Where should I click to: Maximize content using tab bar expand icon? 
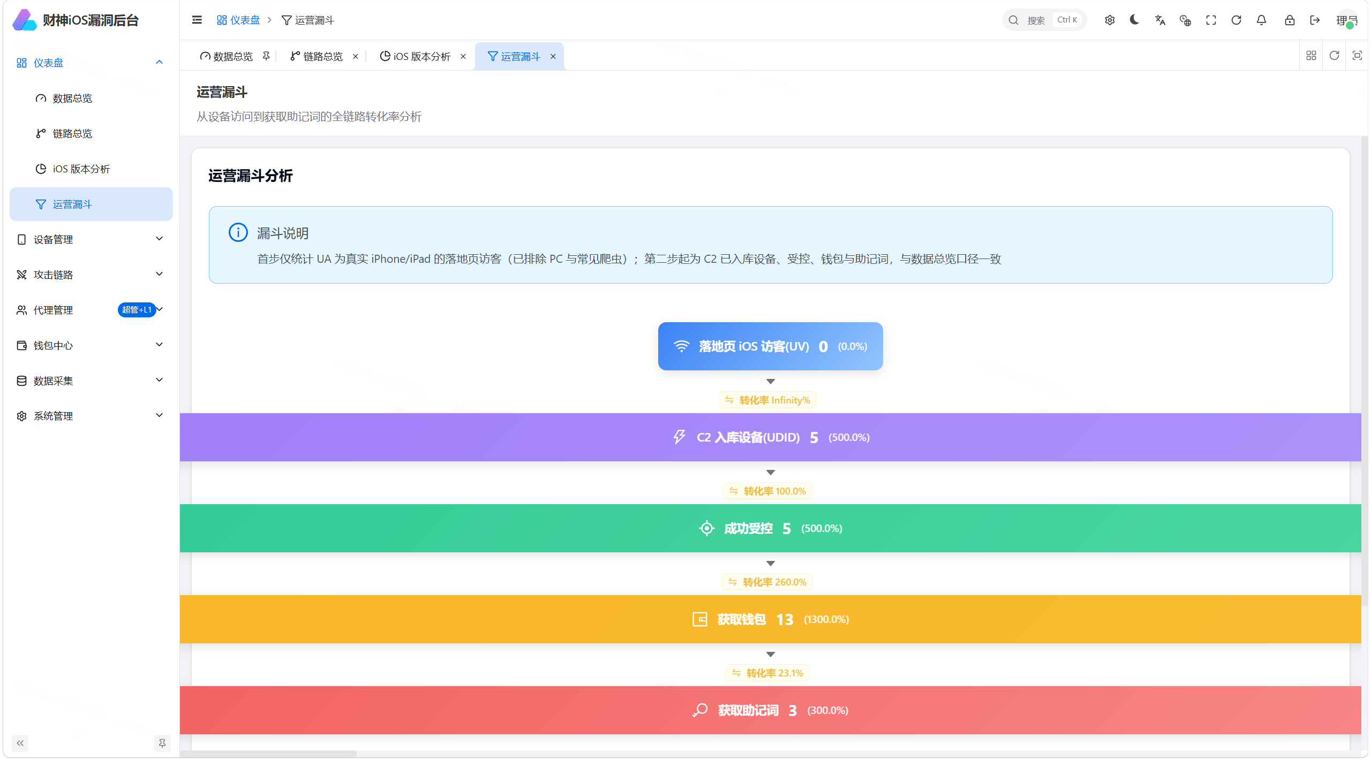[1357, 56]
